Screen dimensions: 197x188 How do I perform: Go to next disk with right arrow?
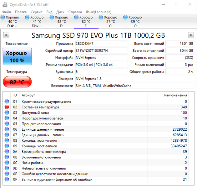[x=191, y=35]
